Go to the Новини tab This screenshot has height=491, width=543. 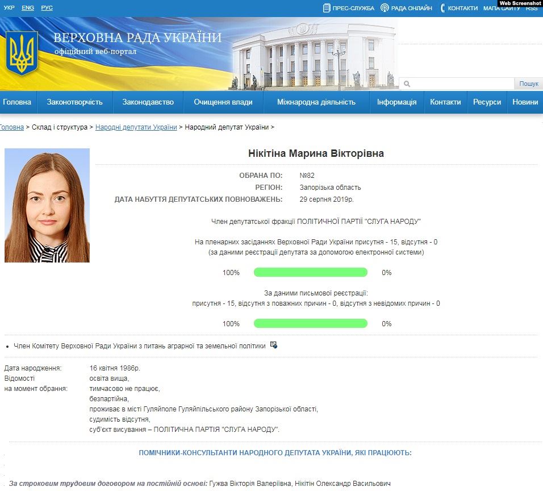tap(525, 102)
